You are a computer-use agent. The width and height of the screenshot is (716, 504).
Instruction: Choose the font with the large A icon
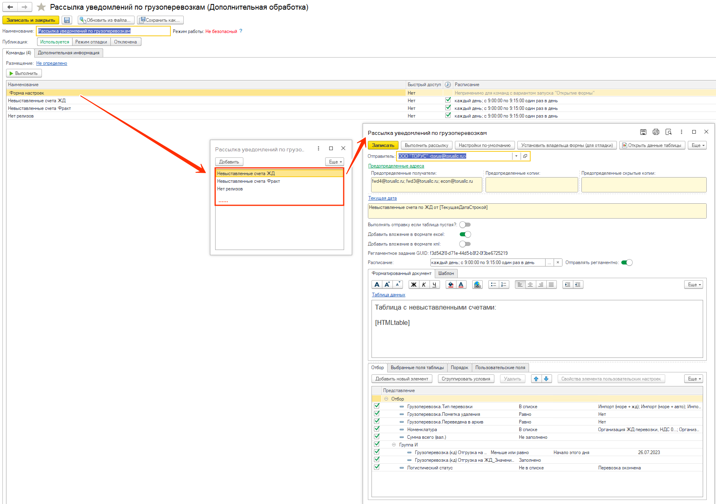tap(377, 285)
